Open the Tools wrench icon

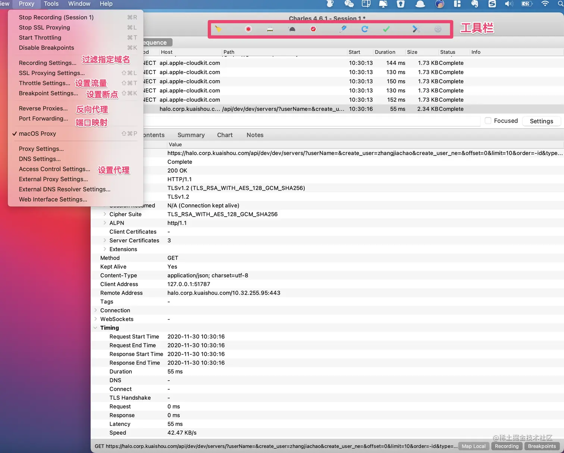coord(416,29)
